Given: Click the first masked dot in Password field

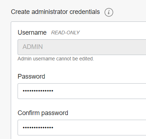Looking at the screenshot, I should coord(24,91).
